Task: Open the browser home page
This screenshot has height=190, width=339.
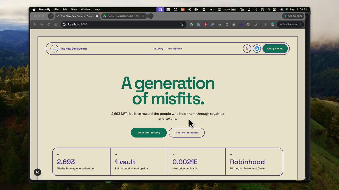Action: click(x=56, y=24)
